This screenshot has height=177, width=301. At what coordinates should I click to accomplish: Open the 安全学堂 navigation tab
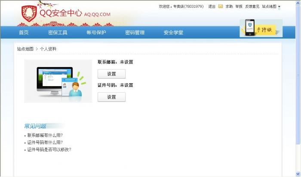tap(173, 32)
